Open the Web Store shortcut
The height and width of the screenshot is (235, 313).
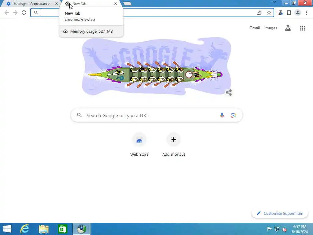pos(139,145)
